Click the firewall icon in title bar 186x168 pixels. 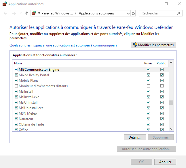point(5,4)
